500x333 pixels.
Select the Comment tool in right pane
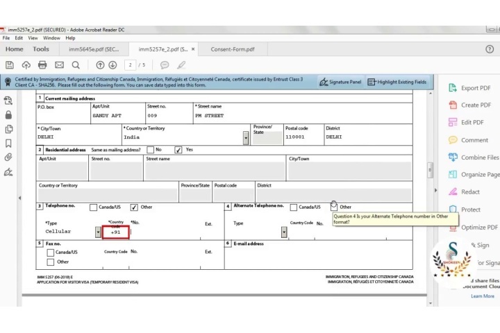tap(468, 140)
